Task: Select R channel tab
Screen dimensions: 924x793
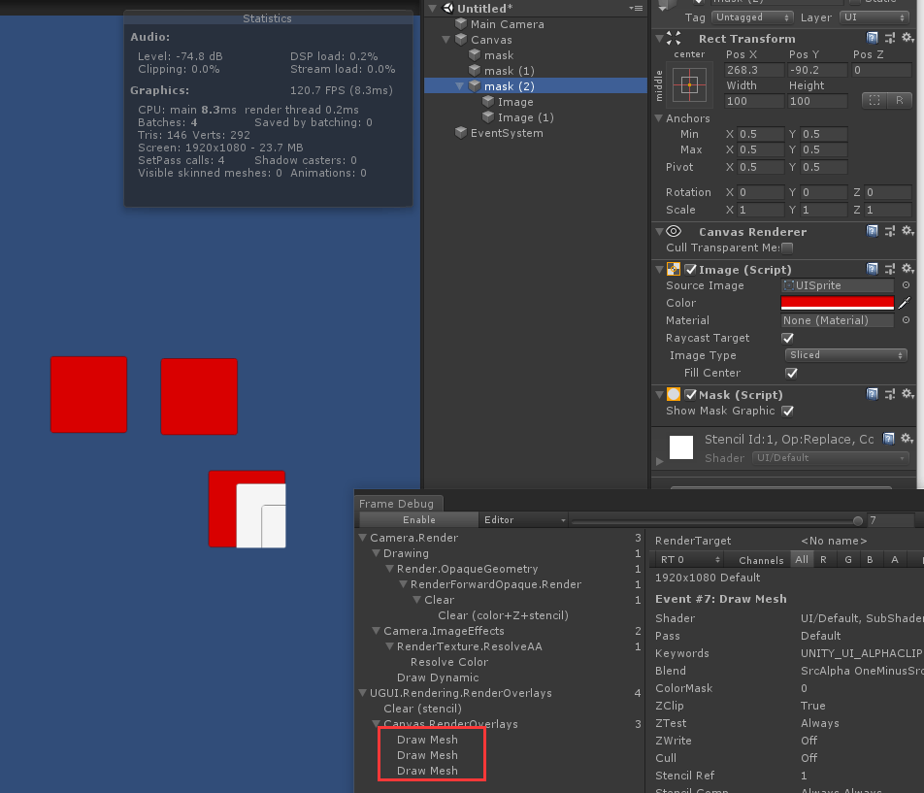Action: (x=823, y=560)
